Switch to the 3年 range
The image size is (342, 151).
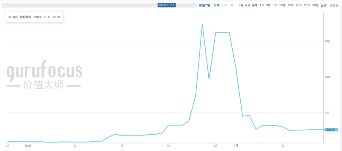pos(268,5)
